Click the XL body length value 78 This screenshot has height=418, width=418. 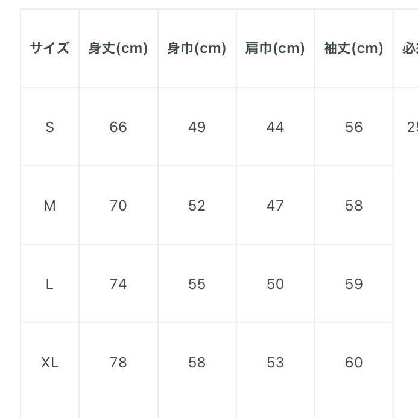118,363
